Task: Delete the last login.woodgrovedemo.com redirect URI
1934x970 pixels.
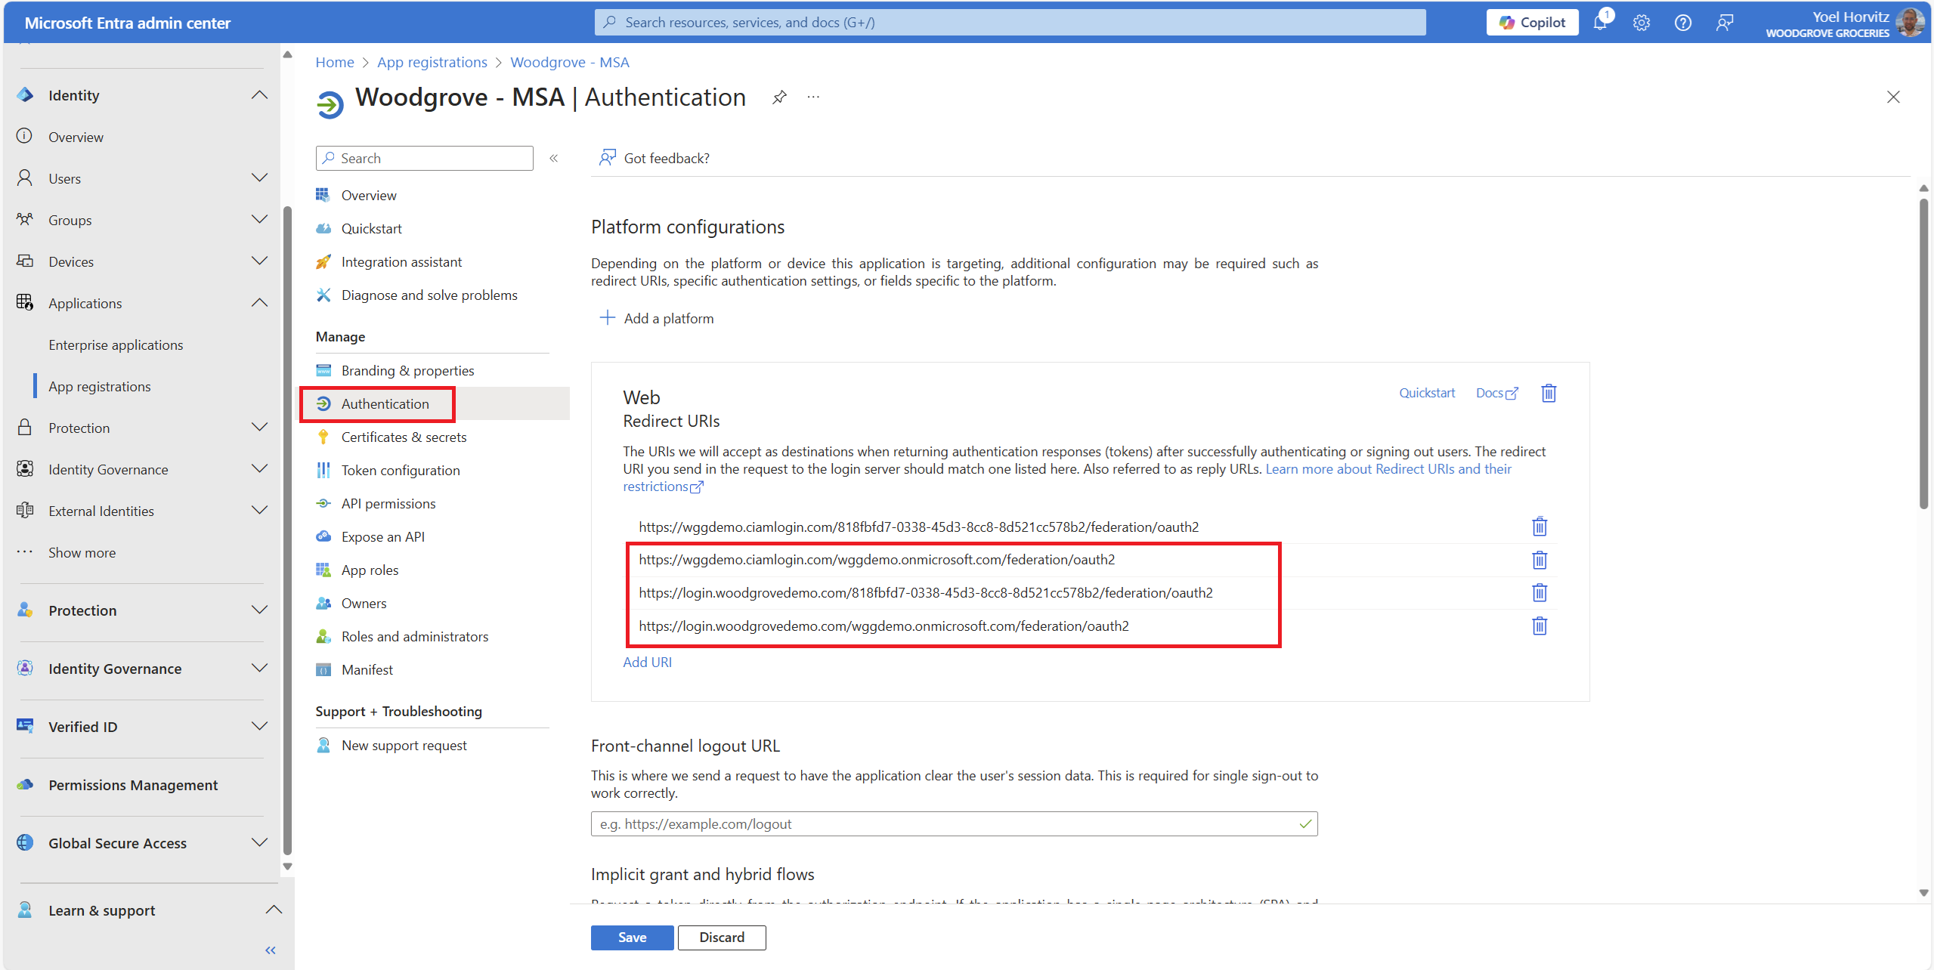Action: click(1539, 626)
